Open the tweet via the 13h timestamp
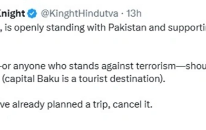 tap(134, 13)
